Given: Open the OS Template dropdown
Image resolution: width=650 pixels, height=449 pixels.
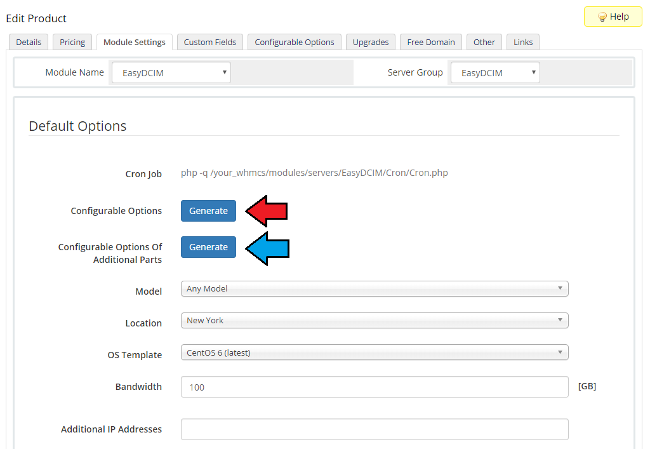Looking at the screenshot, I should (375, 352).
